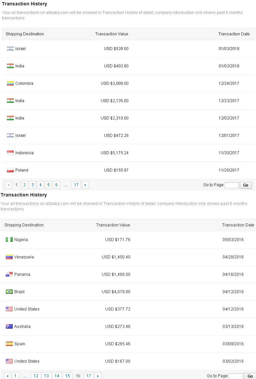
Task: Open page 5 in pagination
Action: [x=48, y=185]
